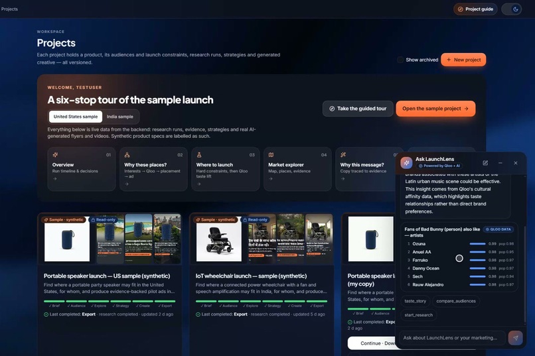Click the Ask LaunchLens avatar icon
The image size is (535, 356).
[406, 163]
